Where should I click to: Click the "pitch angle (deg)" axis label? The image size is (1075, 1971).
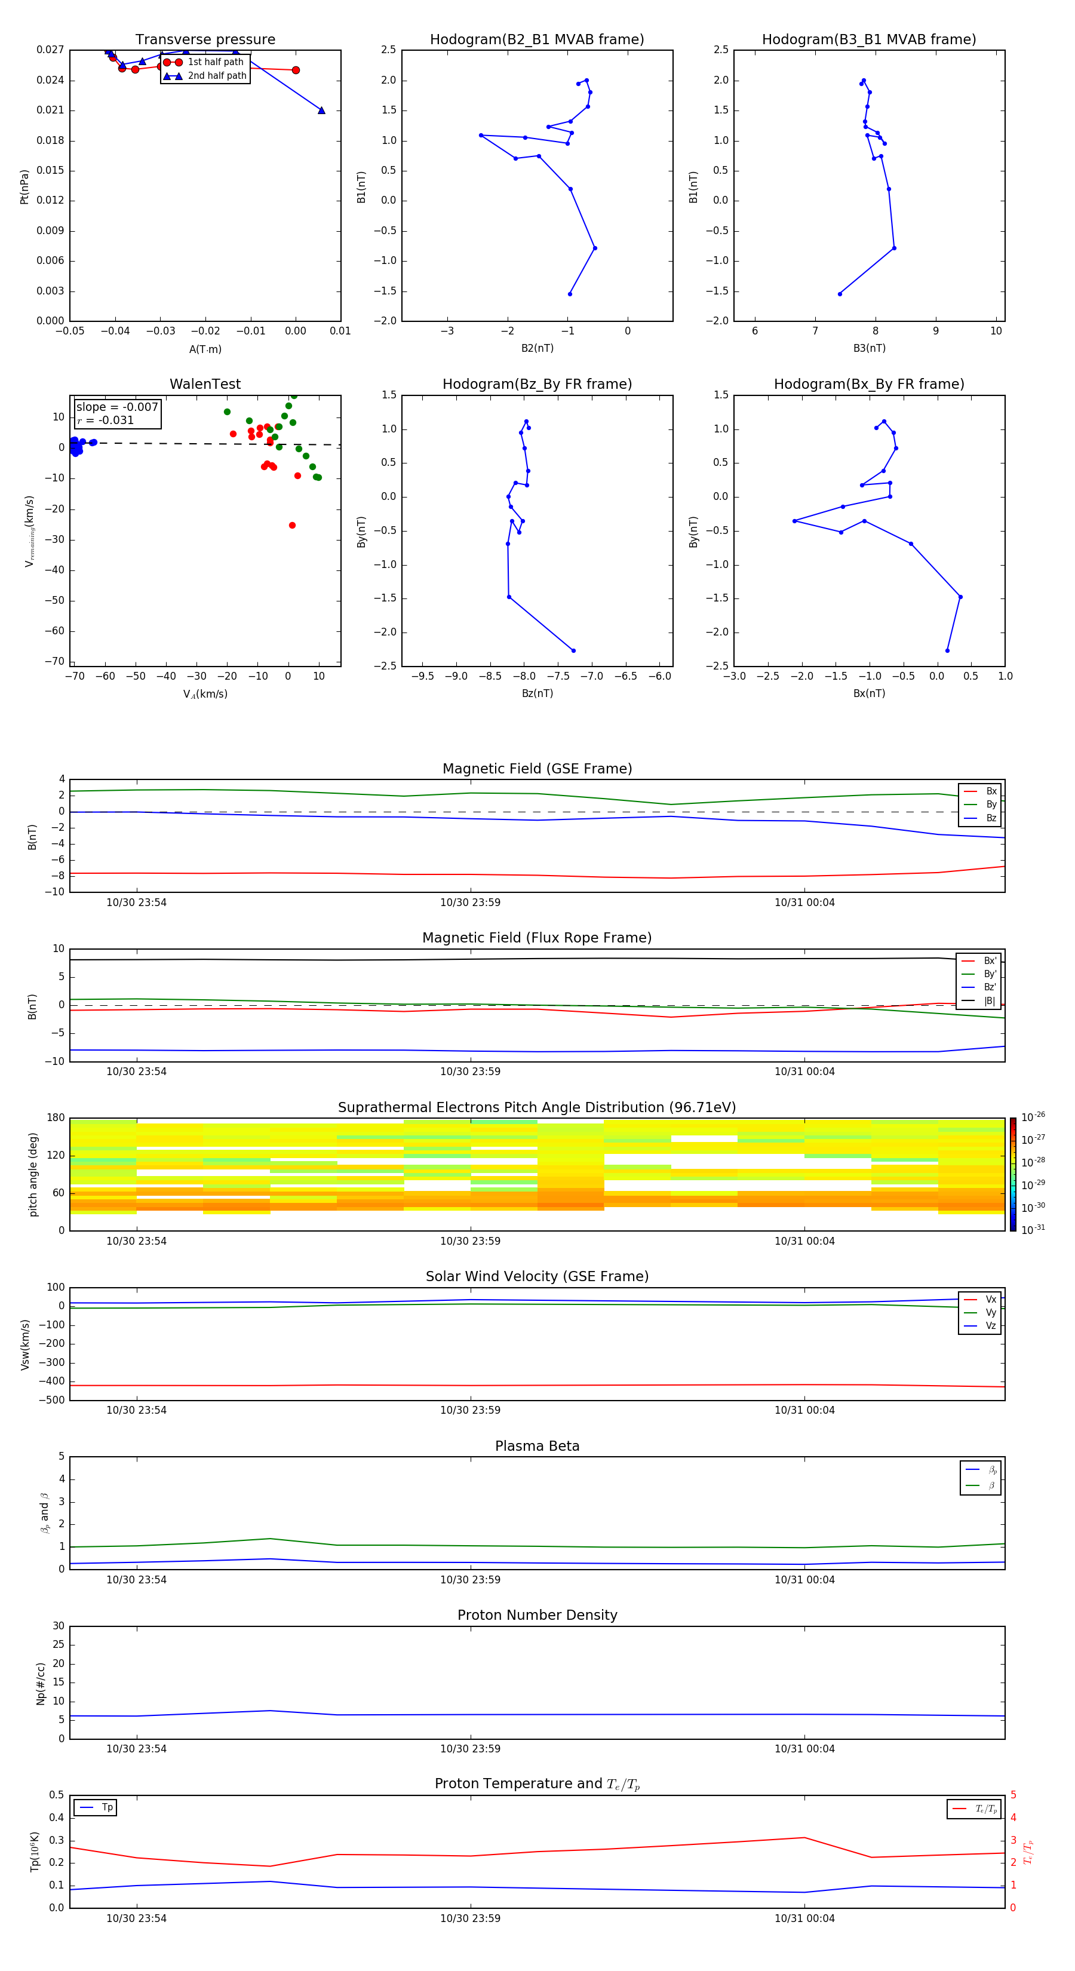33,1174
